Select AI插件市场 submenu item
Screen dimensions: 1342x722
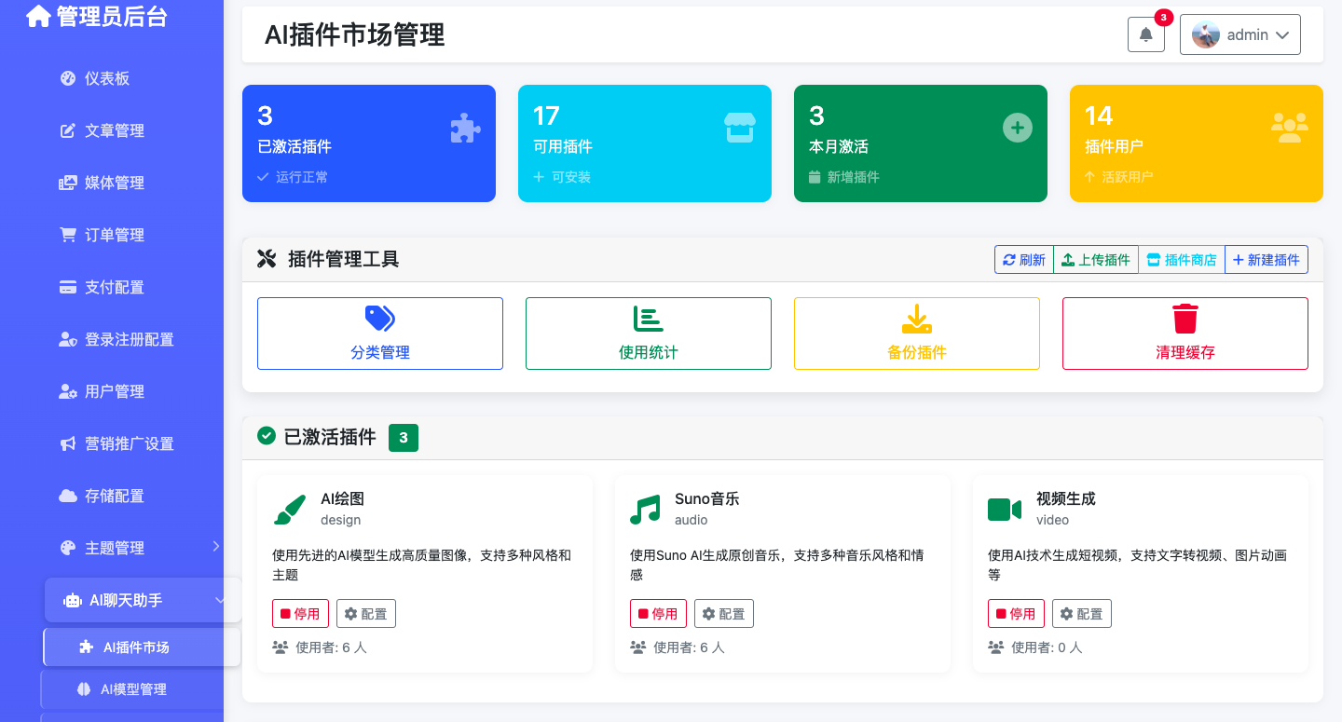142,647
